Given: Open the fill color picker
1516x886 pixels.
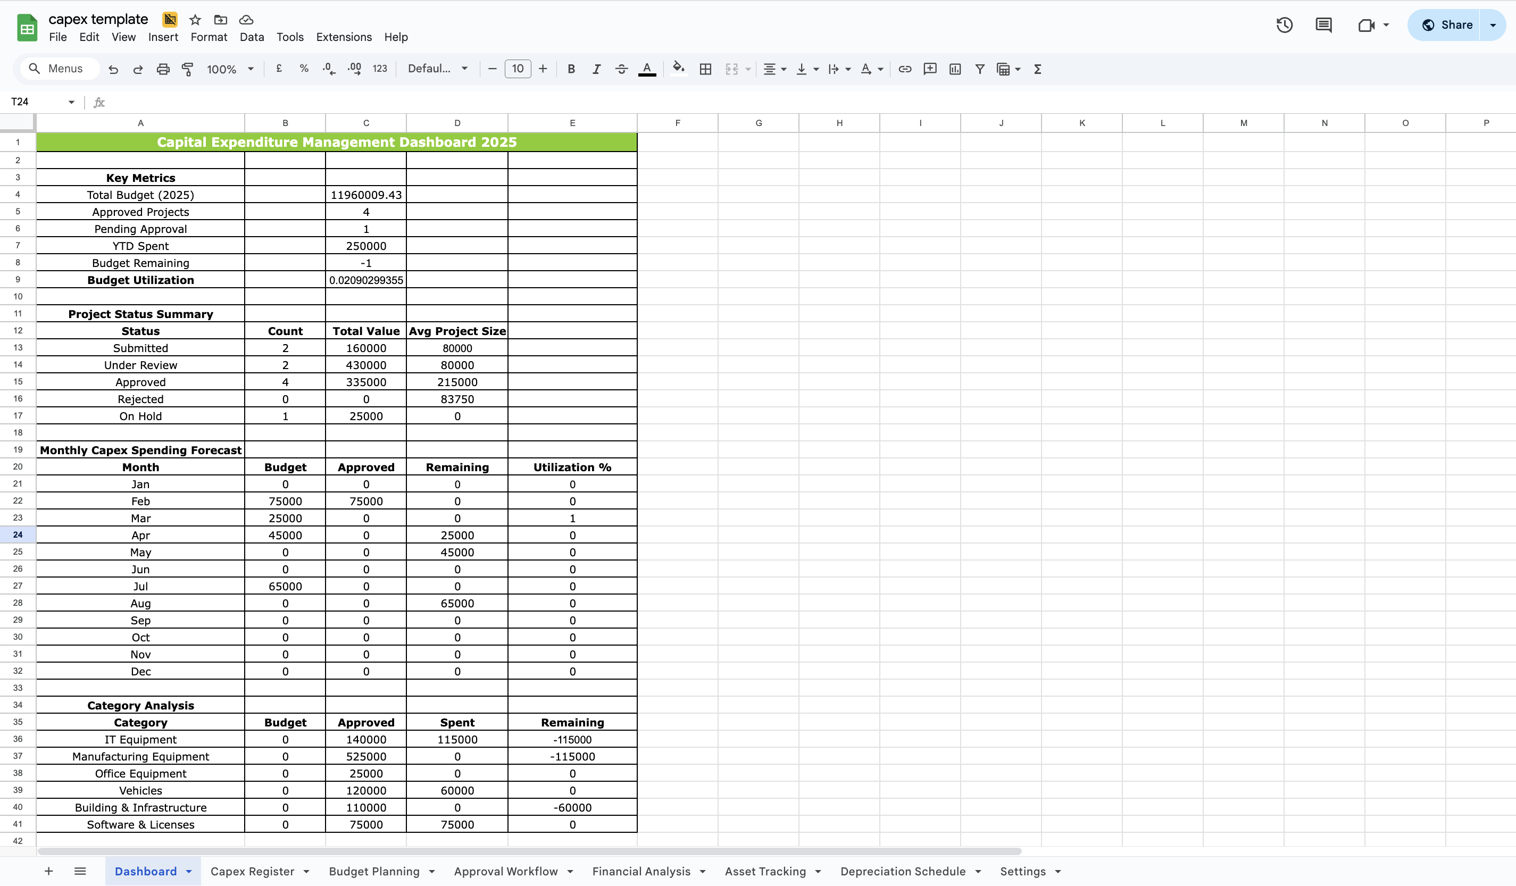Looking at the screenshot, I should [679, 69].
